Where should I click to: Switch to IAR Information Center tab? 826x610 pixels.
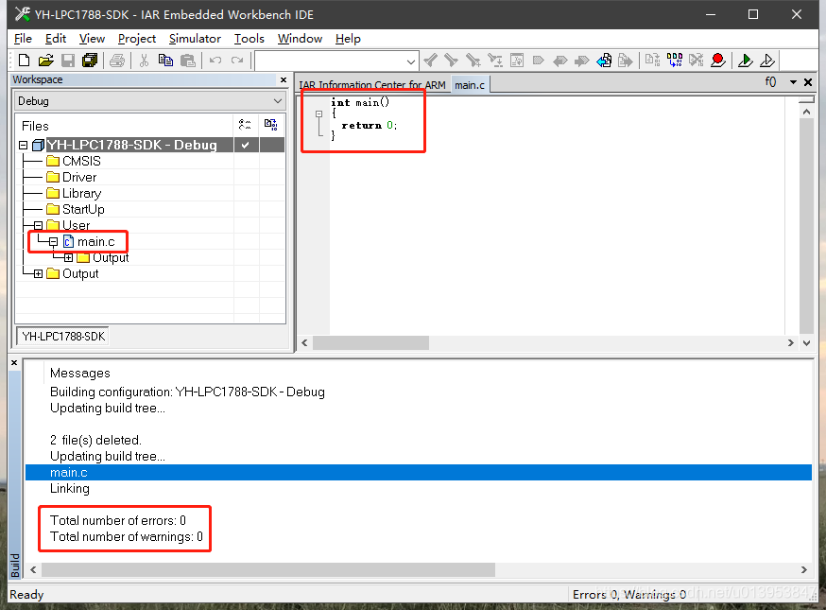tap(372, 85)
